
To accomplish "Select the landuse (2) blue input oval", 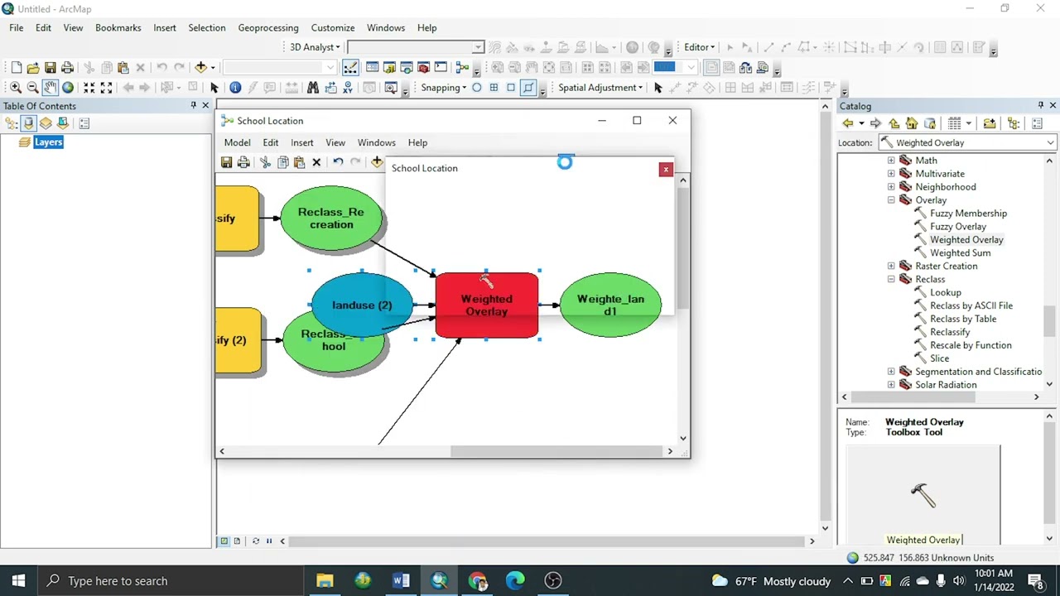I will [362, 305].
